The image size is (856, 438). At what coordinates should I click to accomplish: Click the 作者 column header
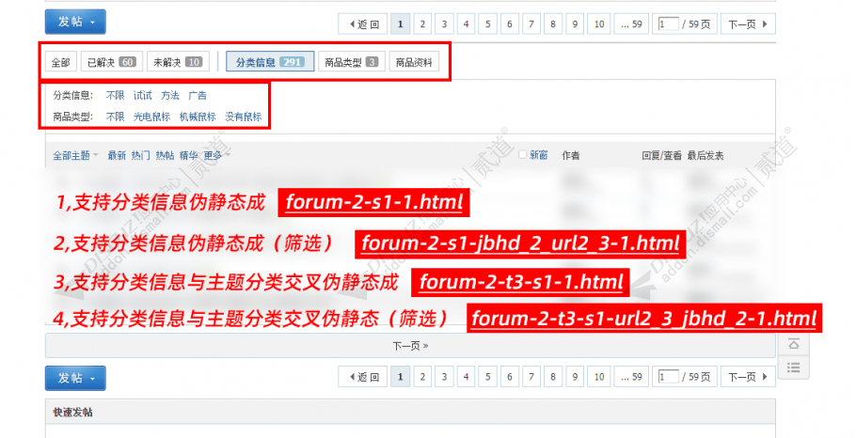tap(570, 155)
